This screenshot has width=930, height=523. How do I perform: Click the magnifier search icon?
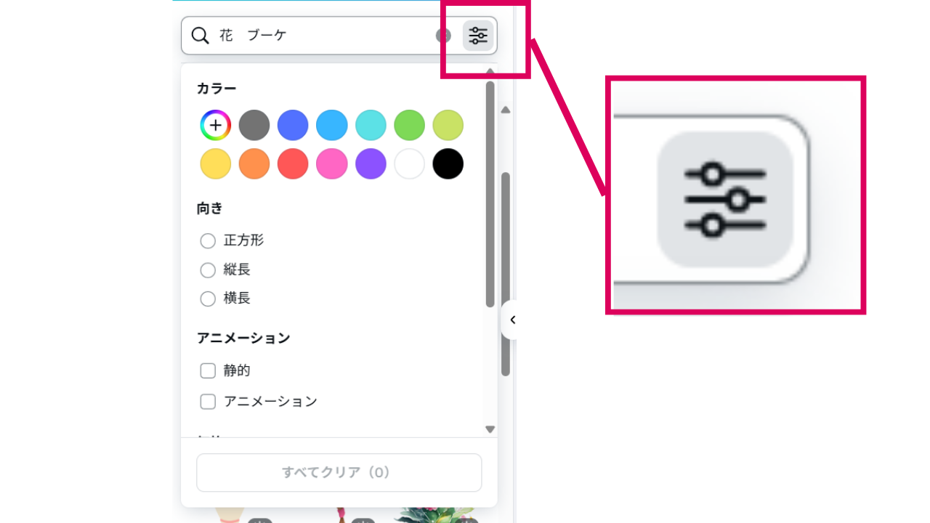[200, 36]
